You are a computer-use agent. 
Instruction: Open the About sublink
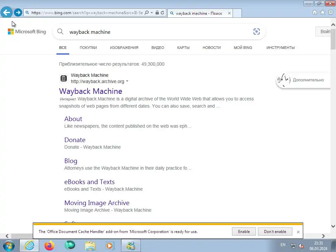[73, 119]
